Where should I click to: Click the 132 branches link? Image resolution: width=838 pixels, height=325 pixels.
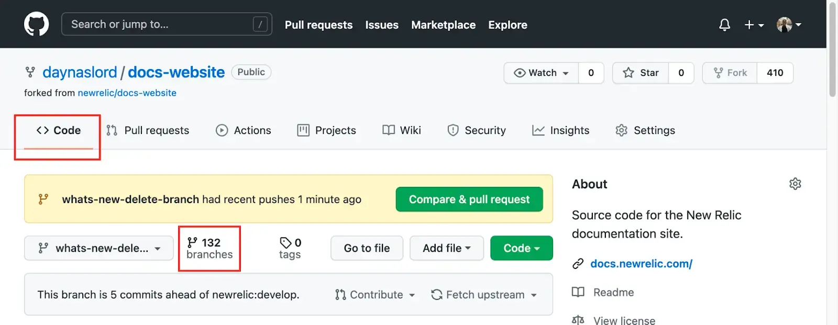click(x=210, y=248)
